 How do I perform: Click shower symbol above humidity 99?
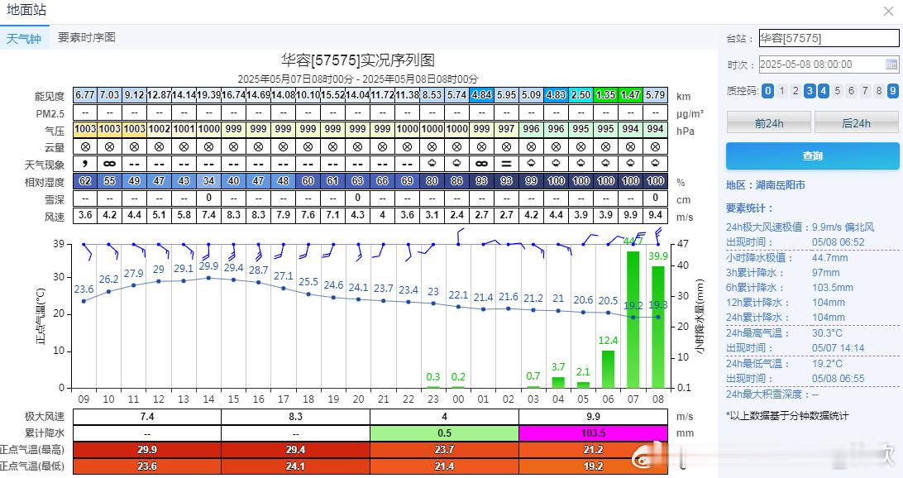531,164
